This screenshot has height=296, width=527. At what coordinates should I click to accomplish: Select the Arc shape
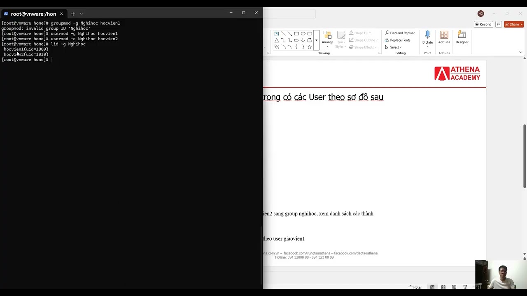tap(283, 47)
